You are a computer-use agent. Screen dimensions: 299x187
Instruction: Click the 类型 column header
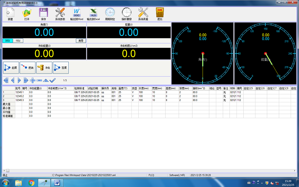tap(135, 88)
